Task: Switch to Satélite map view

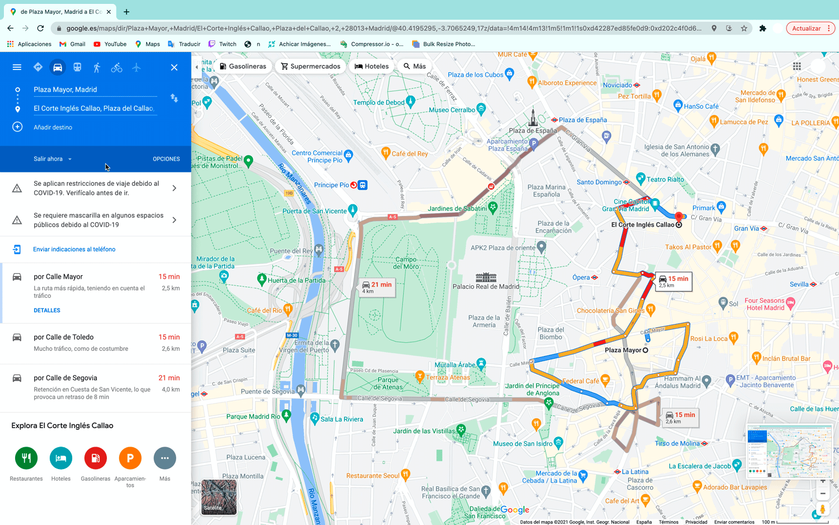Action: click(x=219, y=497)
